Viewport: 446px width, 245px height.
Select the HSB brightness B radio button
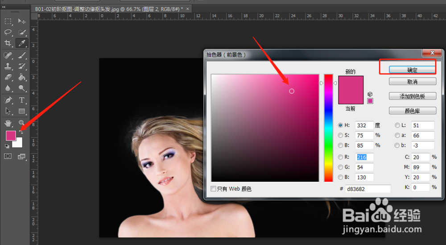pyautogui.click(x=340, y=145)
